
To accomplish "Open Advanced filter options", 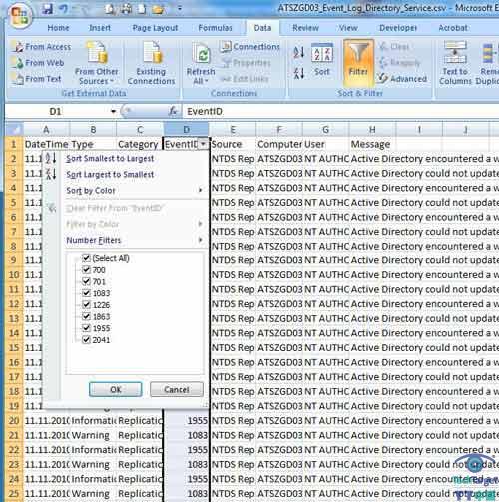I will pos(402,79).
